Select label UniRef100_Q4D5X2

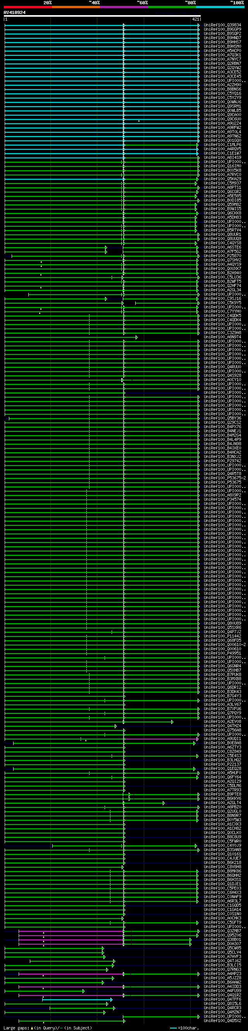222,1021
